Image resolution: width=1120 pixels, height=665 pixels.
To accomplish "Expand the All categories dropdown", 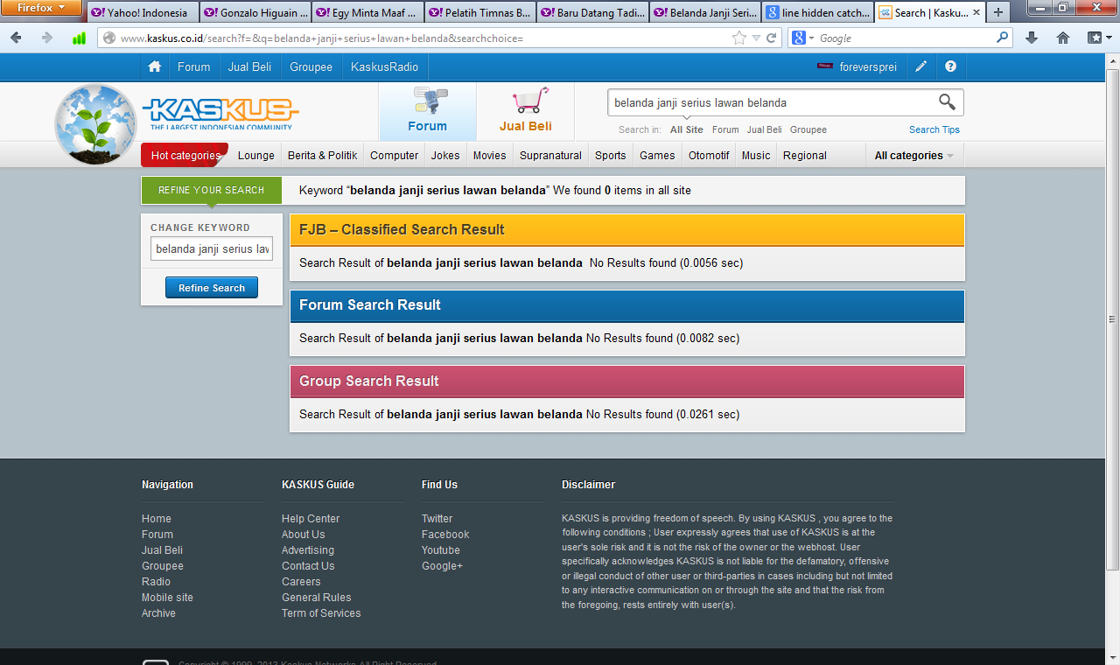I will 913,155.
